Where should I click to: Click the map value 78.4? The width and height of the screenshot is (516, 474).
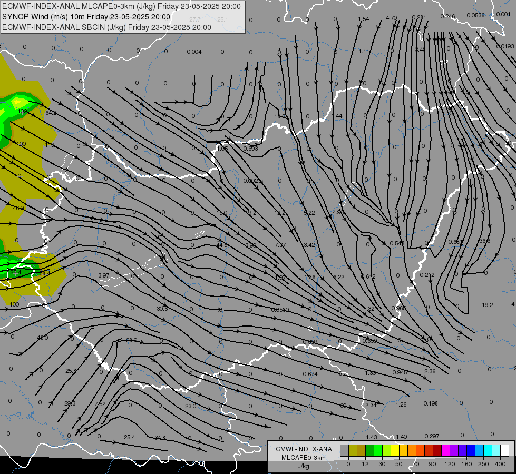click(x=45, y=273)
